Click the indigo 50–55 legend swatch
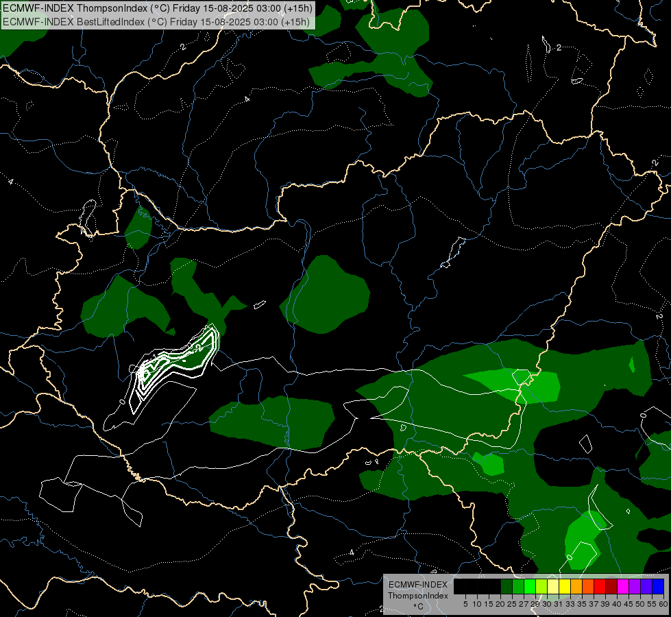Screen dimensions: 671x617 pos(646,586)
